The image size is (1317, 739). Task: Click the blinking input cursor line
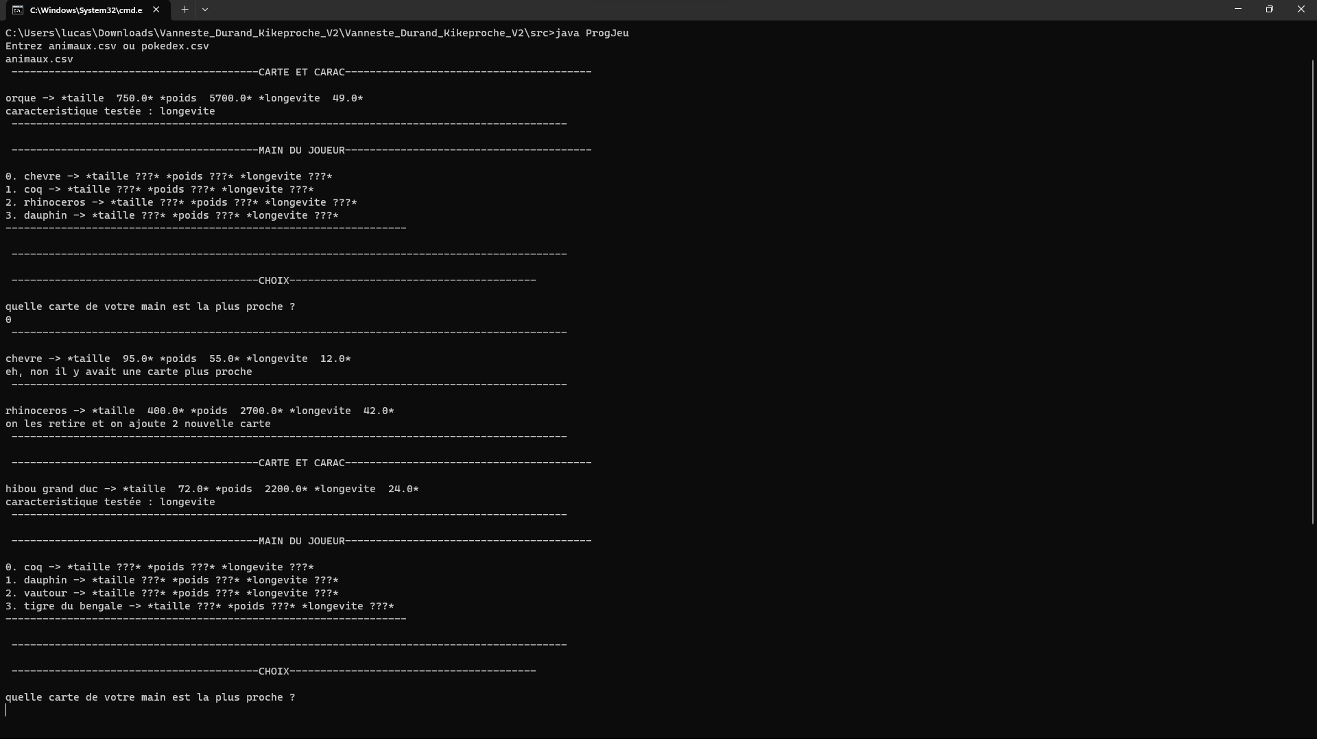point(7,710)
